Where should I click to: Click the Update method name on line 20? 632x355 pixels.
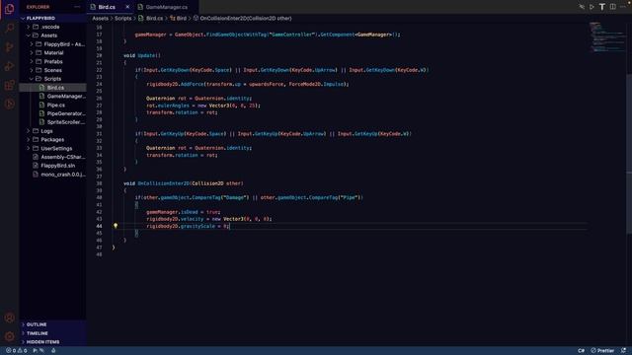click(146, 55)
